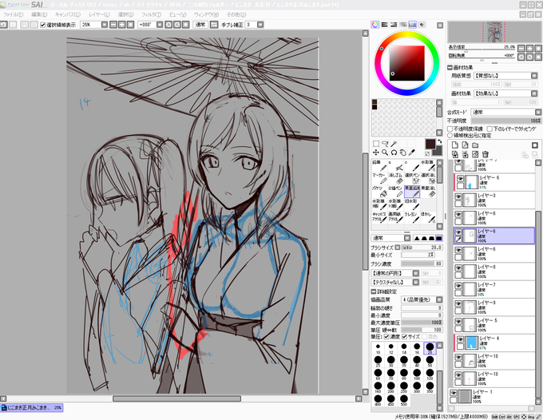The width and height of the screenshot is (543, 420).
Task: Open the ウィンドウ(W) menu
Action: (206, 14)
